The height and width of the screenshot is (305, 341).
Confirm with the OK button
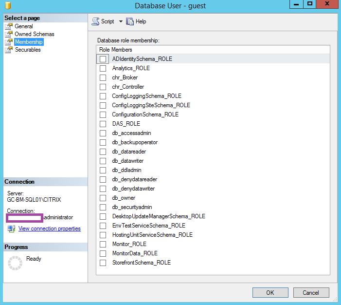click(x=270, y=293)
